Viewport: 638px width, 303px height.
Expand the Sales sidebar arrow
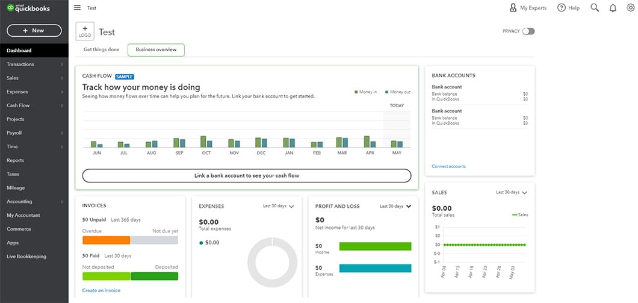click(62, 78)
